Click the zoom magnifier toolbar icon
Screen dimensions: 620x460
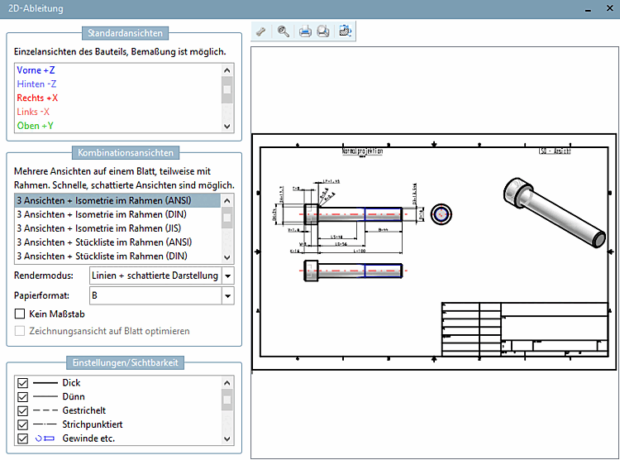(x=284, y=32)
